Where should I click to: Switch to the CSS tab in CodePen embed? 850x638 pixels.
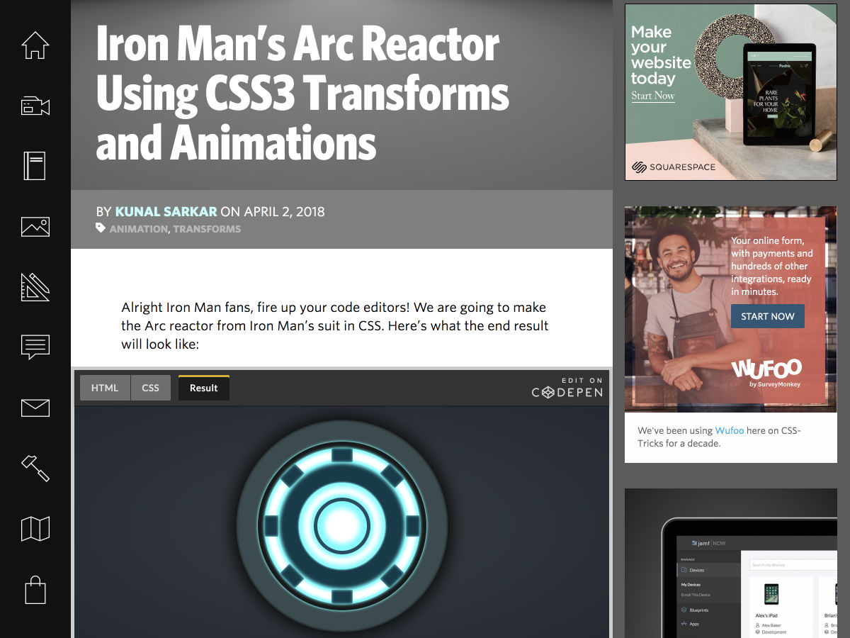[150, 388]
